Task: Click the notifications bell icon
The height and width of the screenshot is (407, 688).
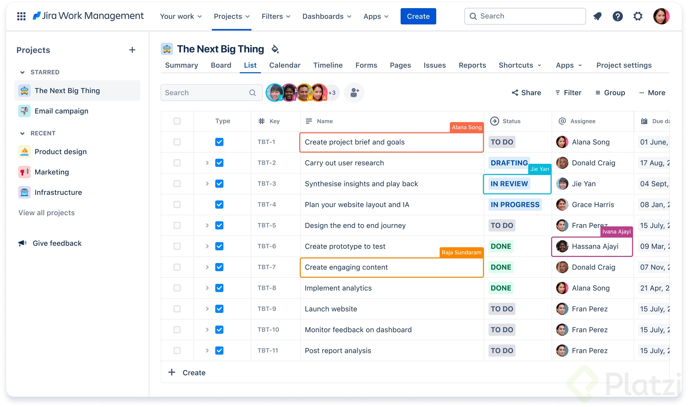Action: click(597, 16)
